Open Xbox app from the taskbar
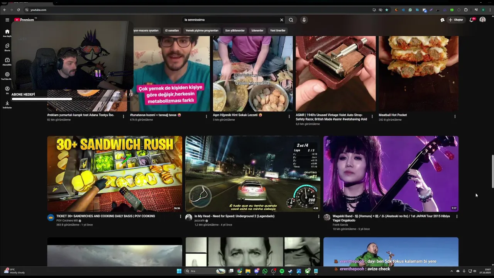Image resolution: width=494 pixels, height=278 pixels. point(307,271)
